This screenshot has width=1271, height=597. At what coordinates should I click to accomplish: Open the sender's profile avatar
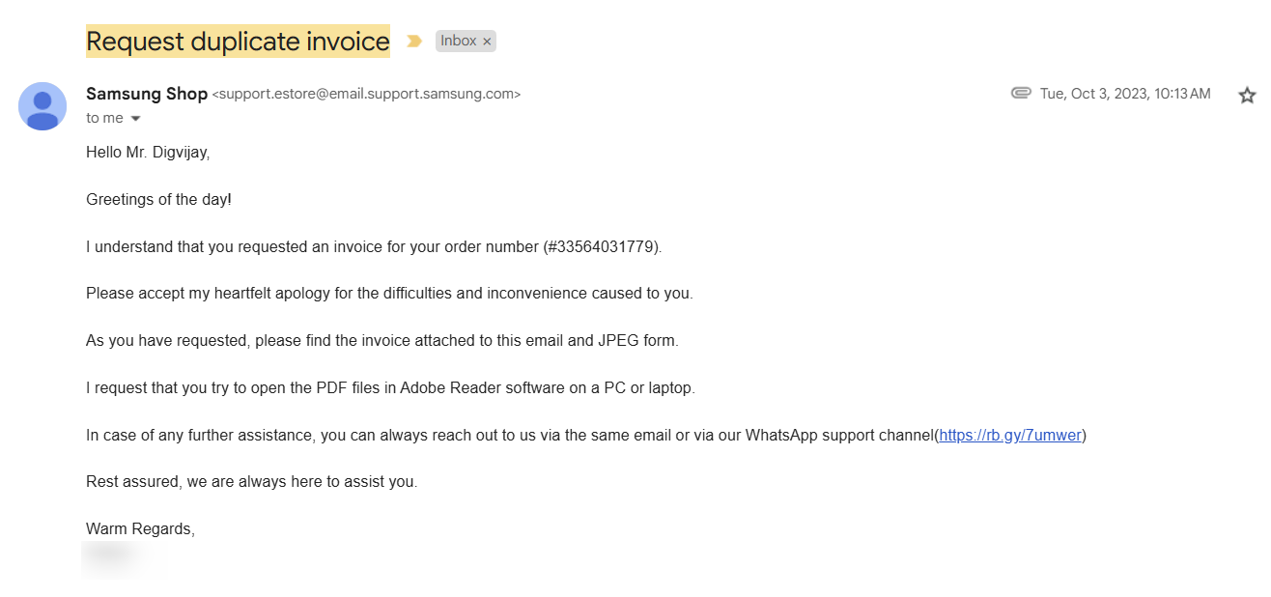42,106
